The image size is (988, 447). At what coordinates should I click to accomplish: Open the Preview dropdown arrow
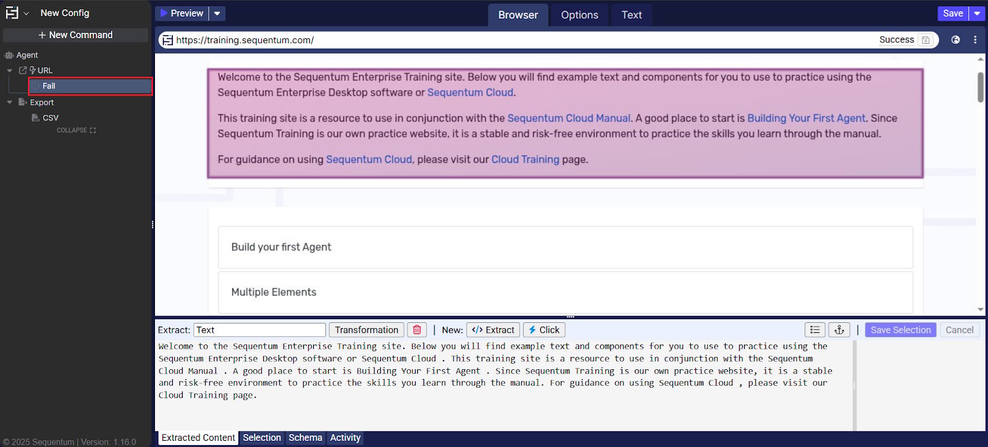pos(217,13)
